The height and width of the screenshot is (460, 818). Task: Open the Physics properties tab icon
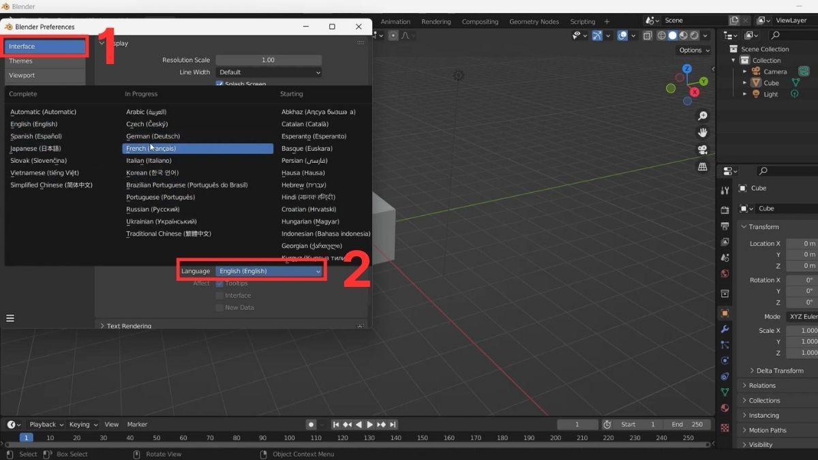725,361
